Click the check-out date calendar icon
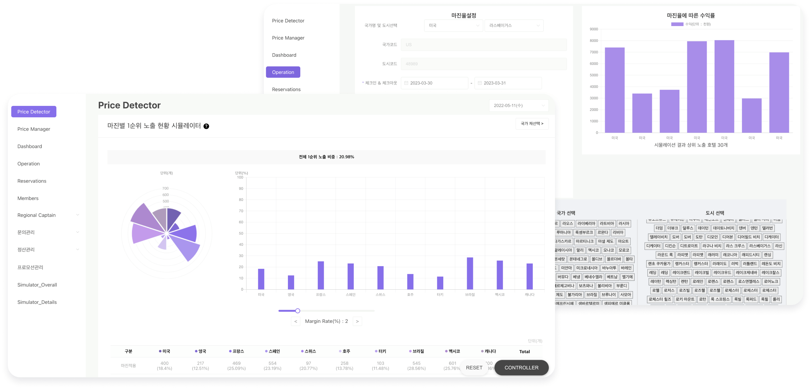Viewport: 811px width, 389px height. click(480, 83)
